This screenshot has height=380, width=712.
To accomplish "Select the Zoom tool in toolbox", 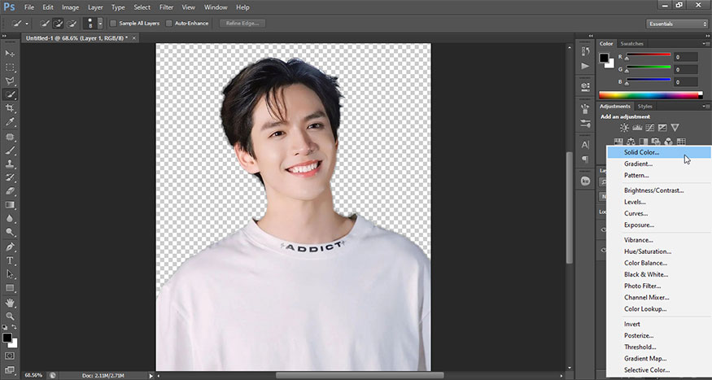I will [x=11, y=316].
